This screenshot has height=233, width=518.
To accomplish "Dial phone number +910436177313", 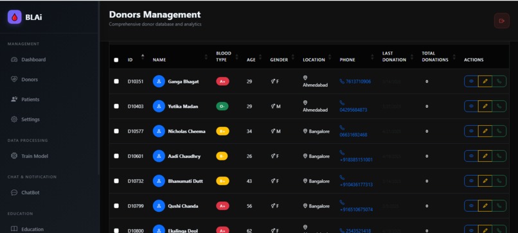I will coord(356,184).
